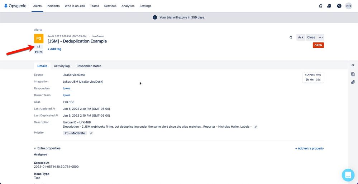
Task: Open the Services menu
Action: click(110, 6)
